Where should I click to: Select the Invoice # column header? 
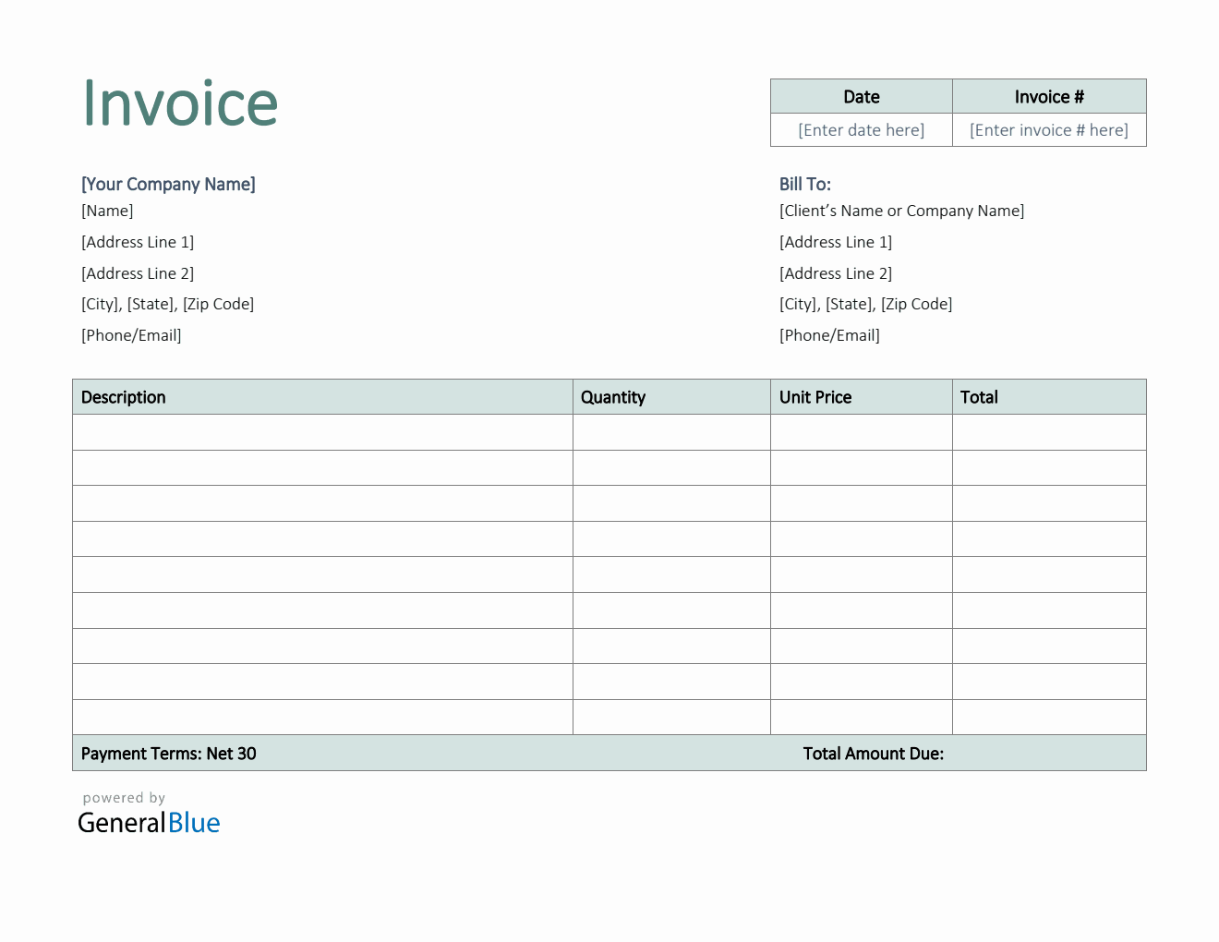pyautogui.click(x=1048, y=96)
